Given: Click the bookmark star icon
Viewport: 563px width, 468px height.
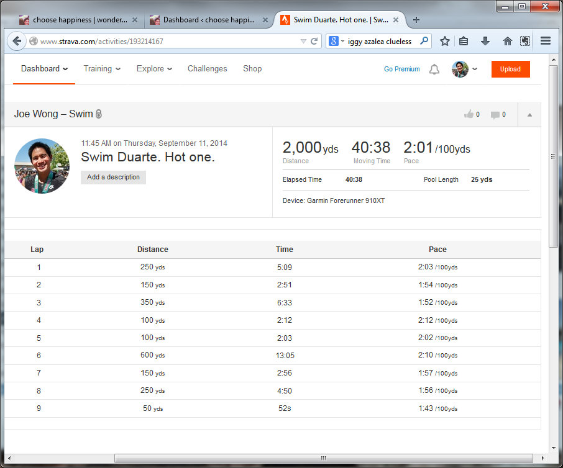Looking at the screenshot, I should (x=445, y=42).
